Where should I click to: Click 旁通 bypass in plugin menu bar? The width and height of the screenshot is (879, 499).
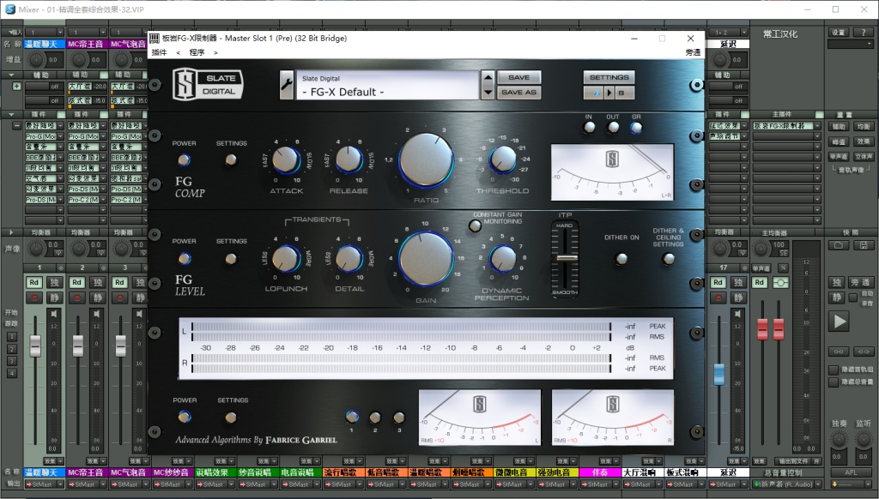[x=693, y=52]
